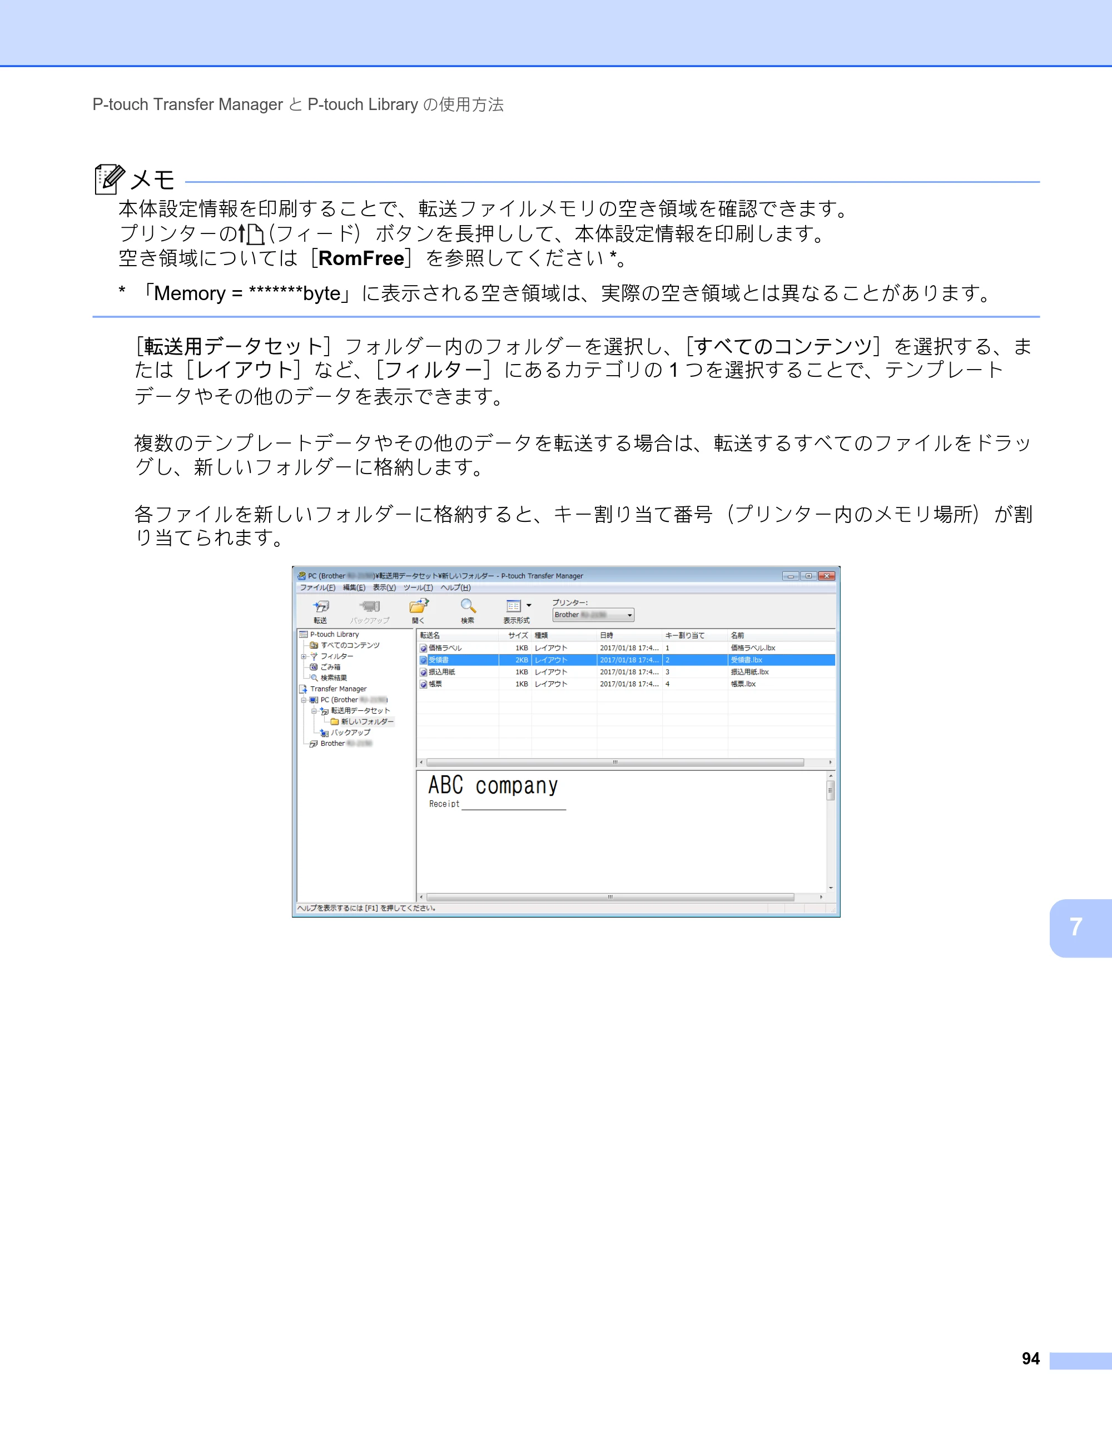This screenshot has height=1435, width=1112.
Task: Sort by 転送名 column header
Action: (458, 635)
